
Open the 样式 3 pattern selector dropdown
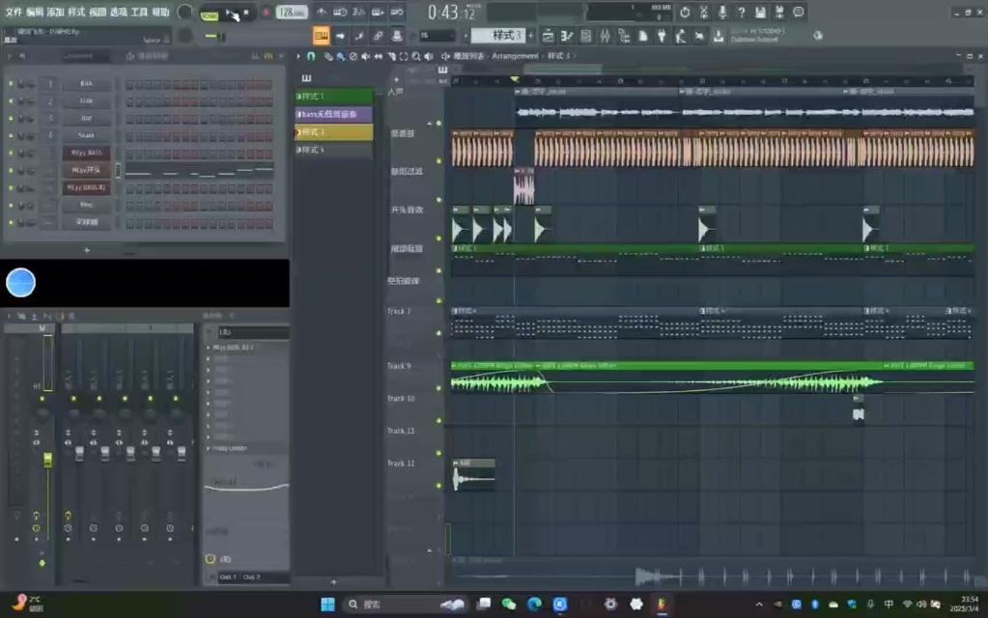pos(498,36)
